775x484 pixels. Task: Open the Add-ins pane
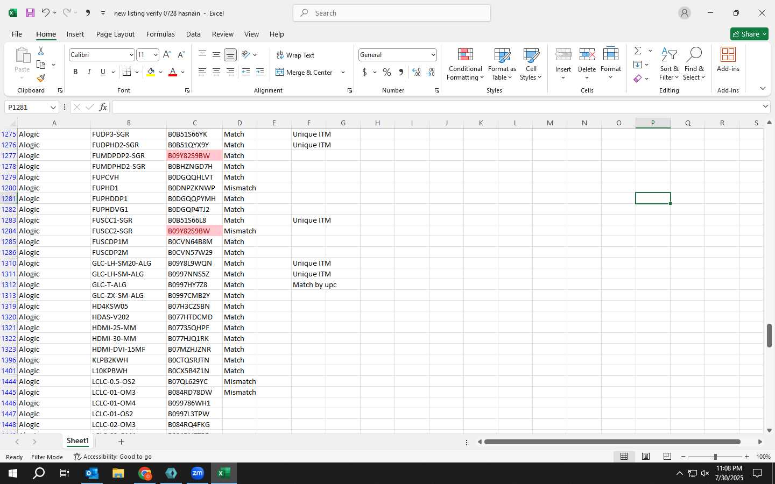pos(728,60)
